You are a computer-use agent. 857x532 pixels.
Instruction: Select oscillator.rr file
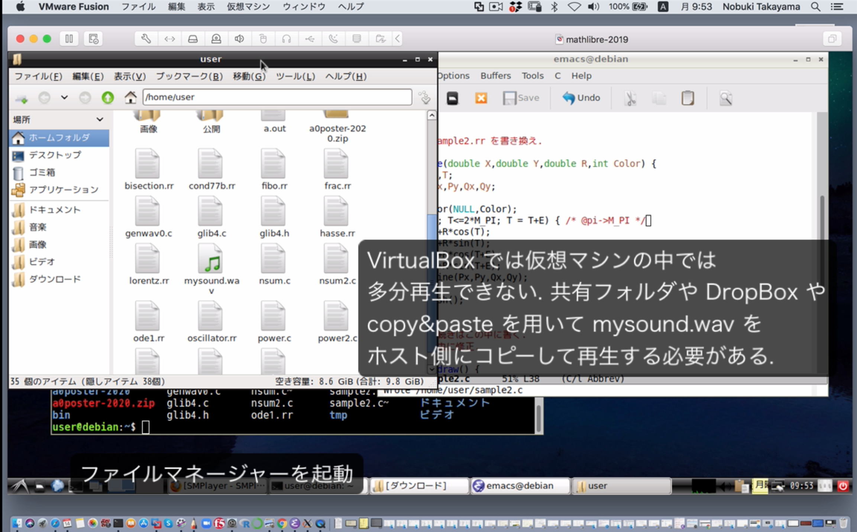pyautogui.click(x=212, y=322)
